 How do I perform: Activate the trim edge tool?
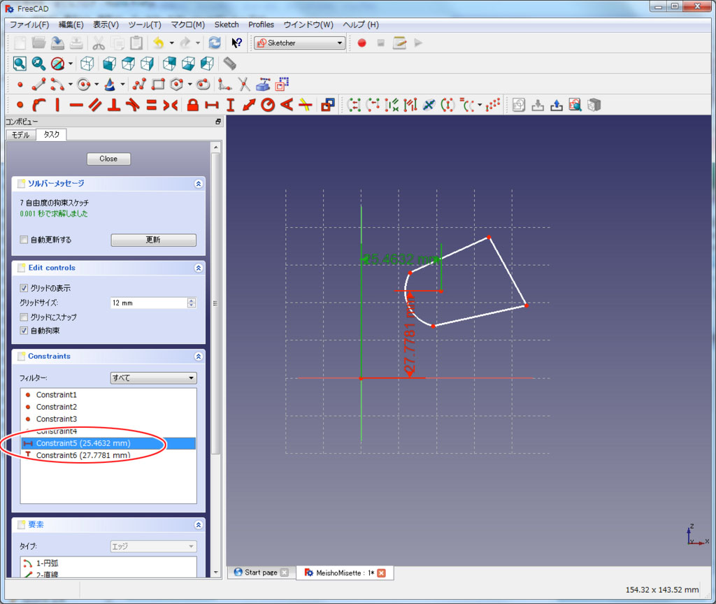click(244, 85)
